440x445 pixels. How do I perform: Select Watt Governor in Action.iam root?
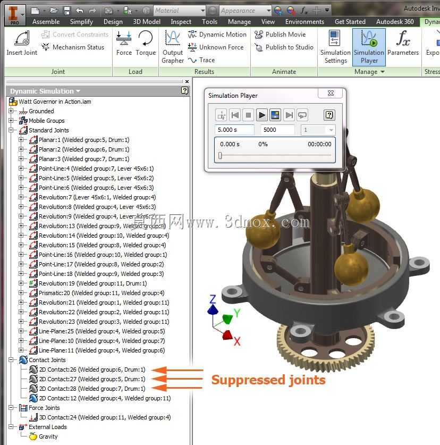[x=50, y=102]
